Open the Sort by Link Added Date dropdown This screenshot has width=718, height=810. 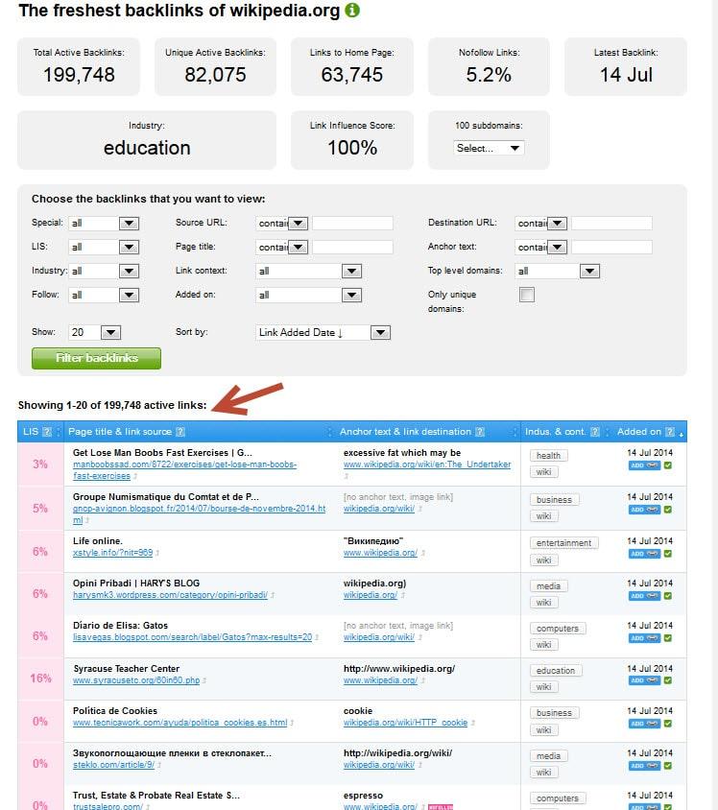click(323, 333)
